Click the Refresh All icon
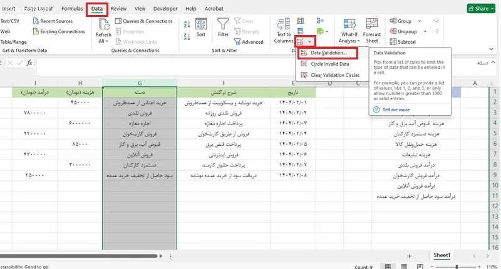501x269 pixels. pos(104,24)
